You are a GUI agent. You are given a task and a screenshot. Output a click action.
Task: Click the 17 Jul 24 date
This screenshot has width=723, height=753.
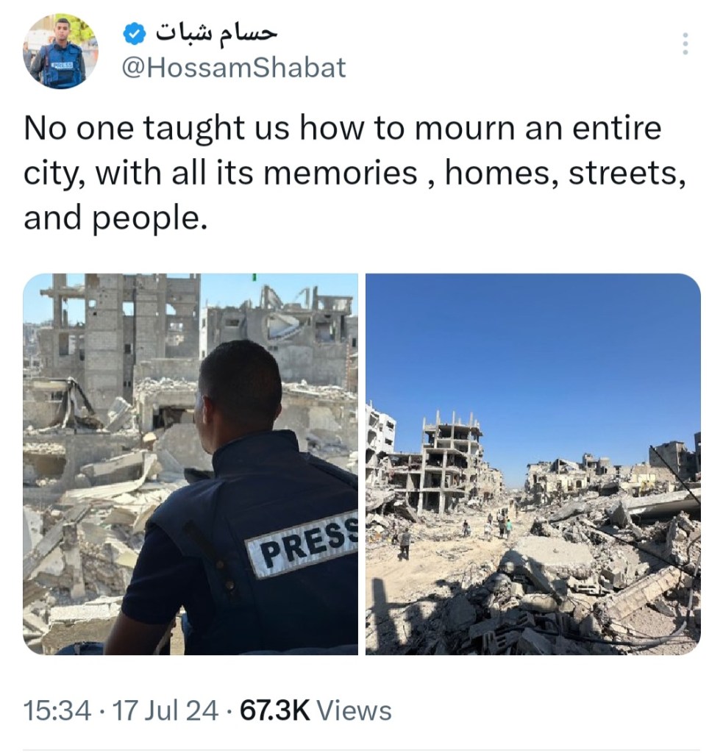coord(165,711)
